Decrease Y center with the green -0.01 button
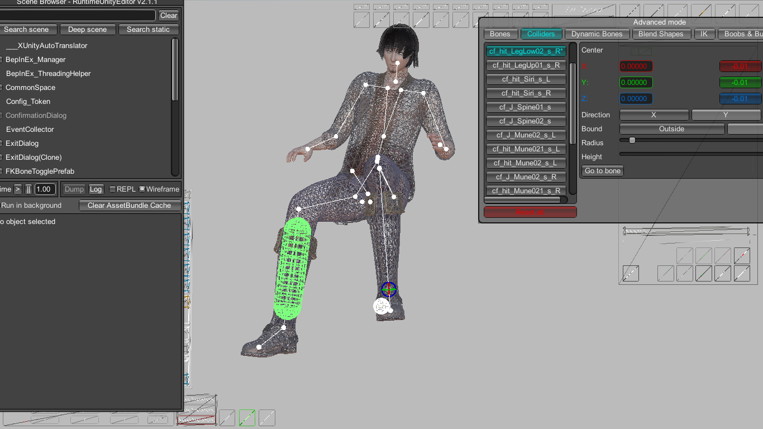Viewport: 763px width, 429px height. [740, 83]
